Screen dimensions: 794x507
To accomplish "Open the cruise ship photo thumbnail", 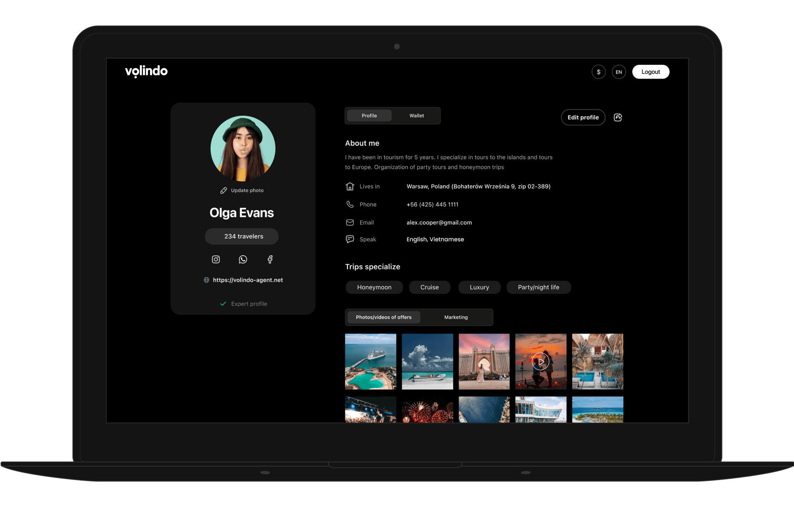I will (x=370, y=361).
